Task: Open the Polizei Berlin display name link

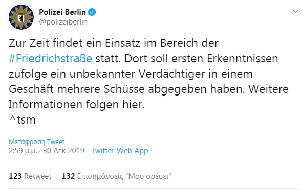Action: [x=62, y=12]
